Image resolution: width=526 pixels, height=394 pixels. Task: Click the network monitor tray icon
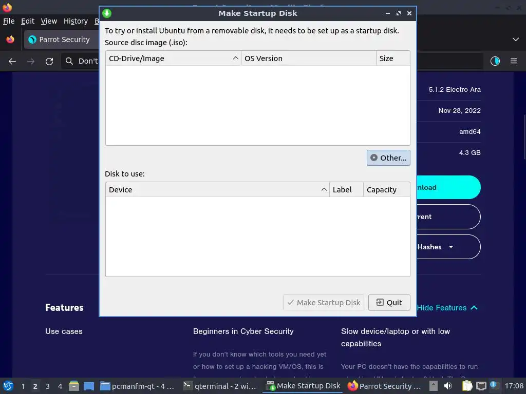[481, 386]
